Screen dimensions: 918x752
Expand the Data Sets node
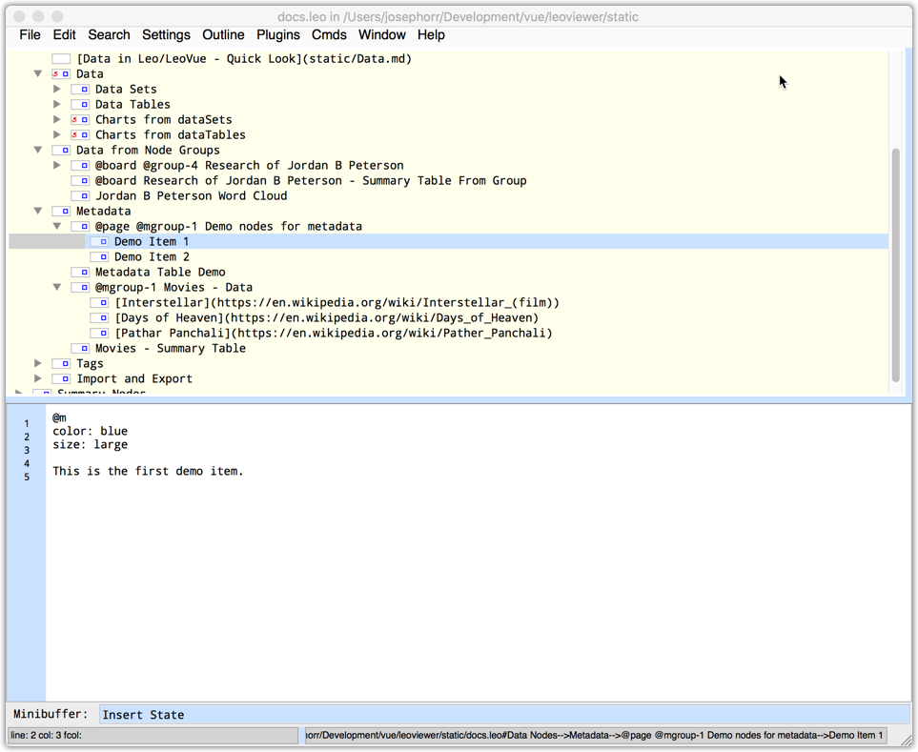click(57, 89)
